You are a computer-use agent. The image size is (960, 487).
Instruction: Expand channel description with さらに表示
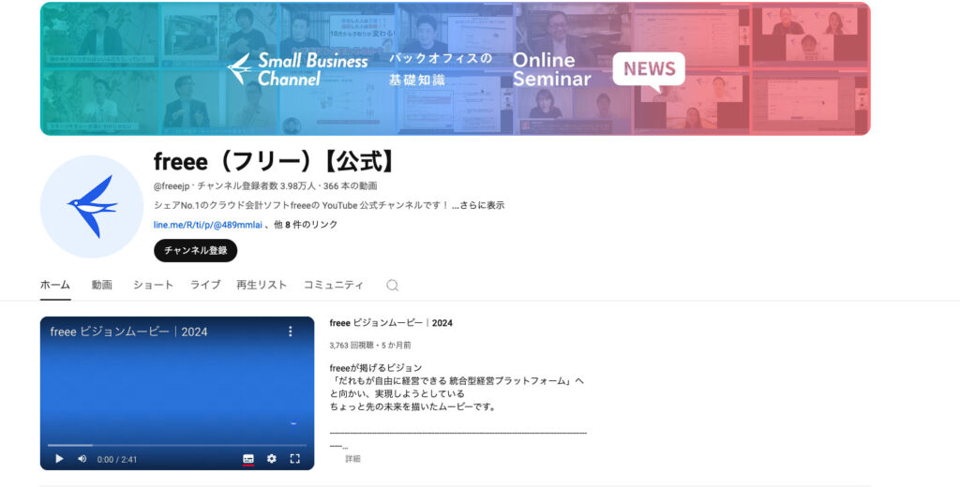click(478, 205)
